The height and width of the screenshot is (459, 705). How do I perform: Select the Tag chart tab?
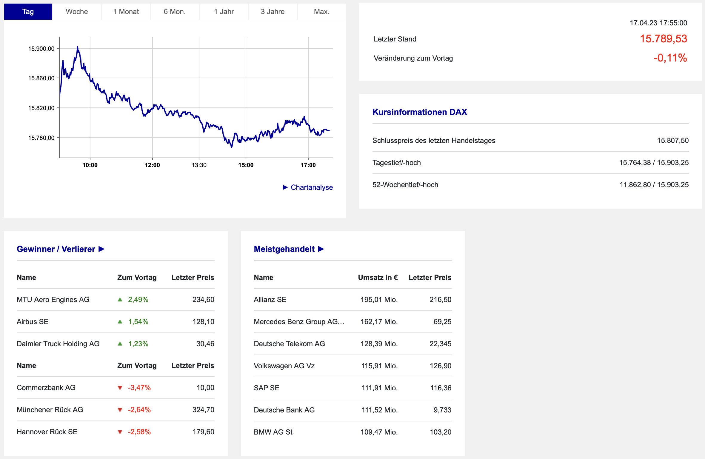point(28,12)
